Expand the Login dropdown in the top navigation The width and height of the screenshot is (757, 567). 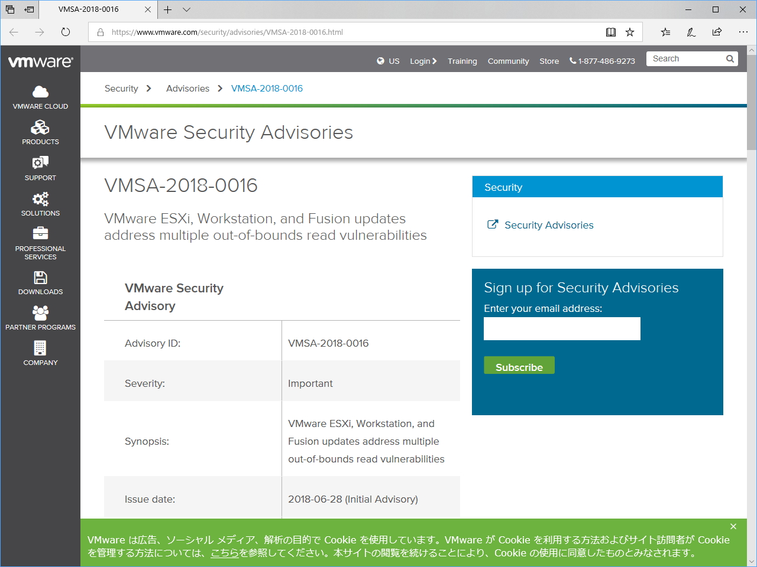(x=423, y=61)
